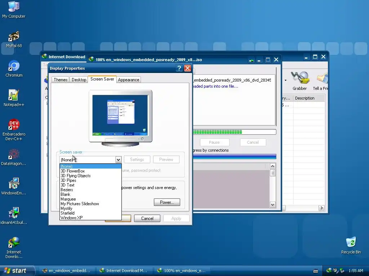This screenshot has width=369, height=276.
Task: Open Embarcadero Dev-C++ shortcut
Action: coord(14,130)
